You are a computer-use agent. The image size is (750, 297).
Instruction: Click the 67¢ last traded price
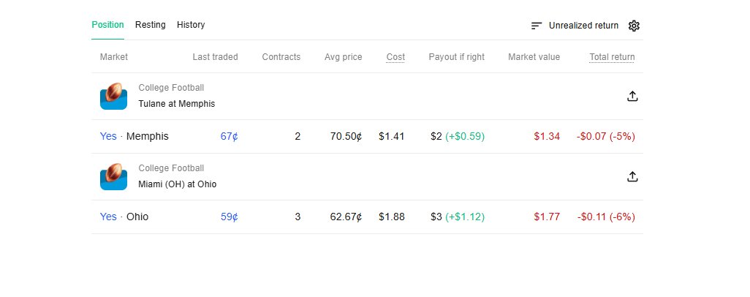point(229,137)
